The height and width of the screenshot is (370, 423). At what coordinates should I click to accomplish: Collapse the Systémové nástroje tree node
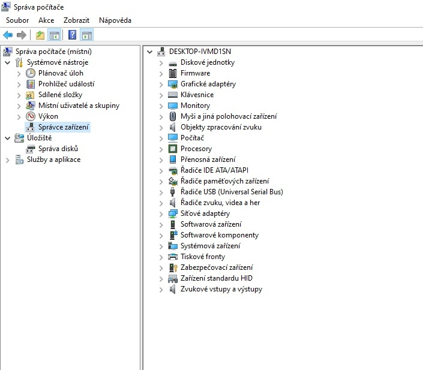[x=7, y=62]
